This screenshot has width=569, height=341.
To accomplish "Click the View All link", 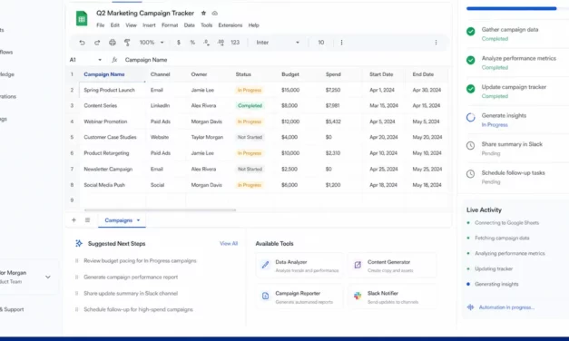I will (229, 243).
